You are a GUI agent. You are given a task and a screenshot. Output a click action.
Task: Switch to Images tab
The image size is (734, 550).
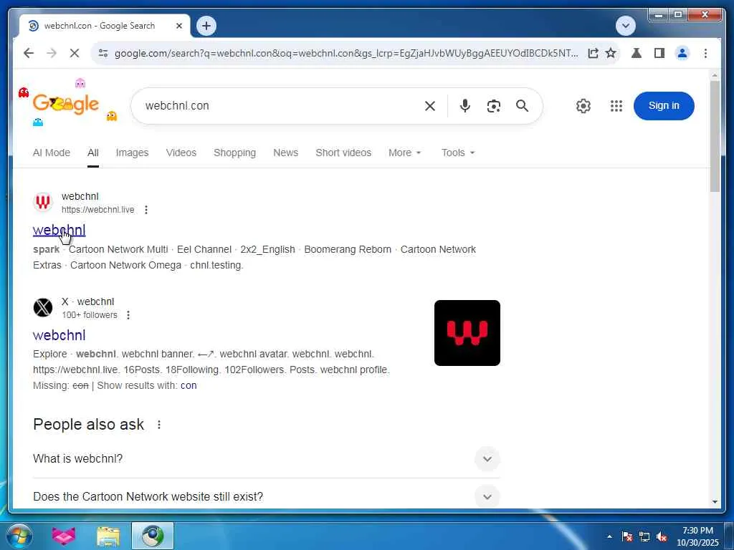click(132, 153)
